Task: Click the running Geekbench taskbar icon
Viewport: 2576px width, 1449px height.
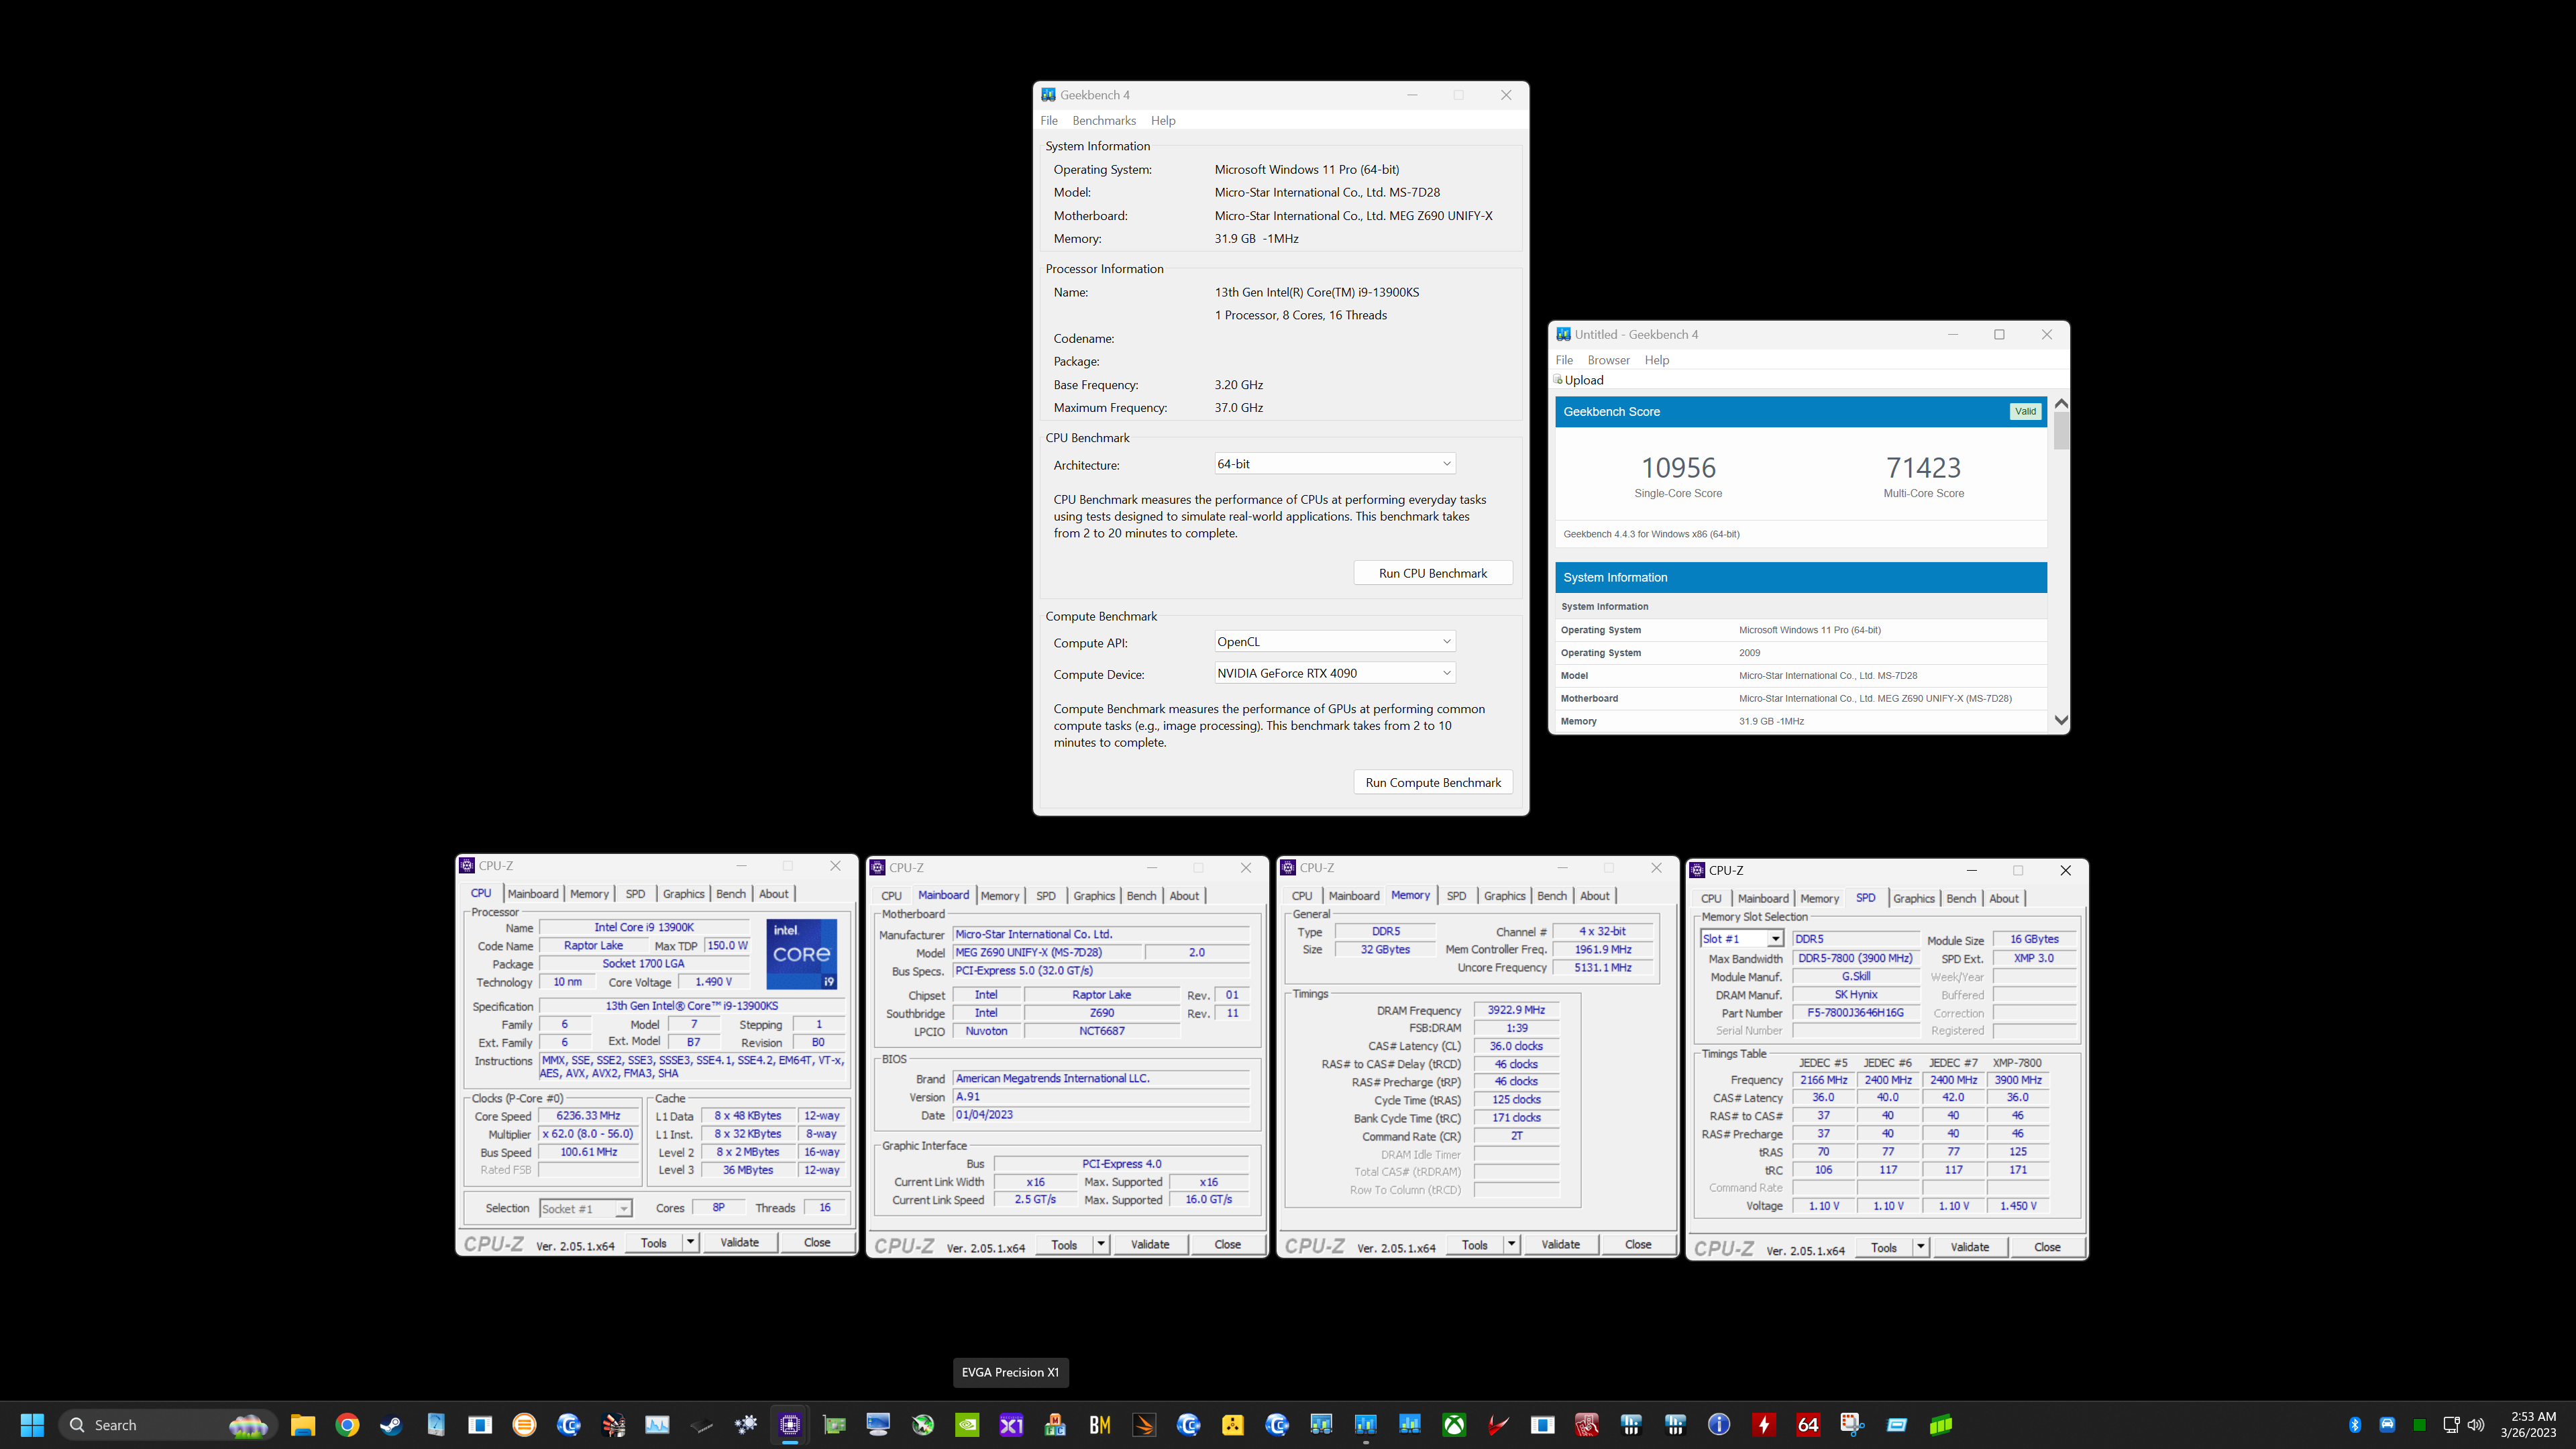Action: click(1365, 1425)
